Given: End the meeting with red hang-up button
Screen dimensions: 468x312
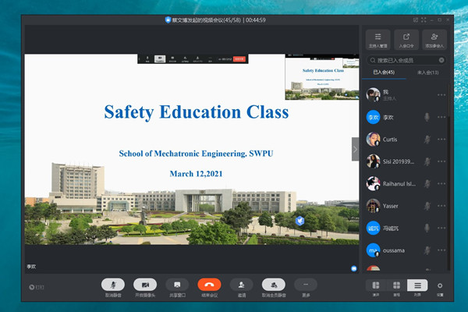Looking at the screenshot, I should (x=209, y=285).
